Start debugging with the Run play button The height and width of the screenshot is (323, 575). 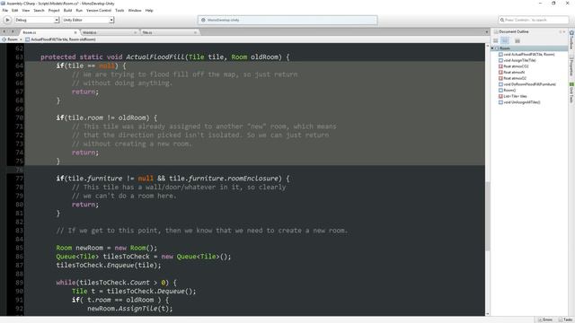point(7,20)
